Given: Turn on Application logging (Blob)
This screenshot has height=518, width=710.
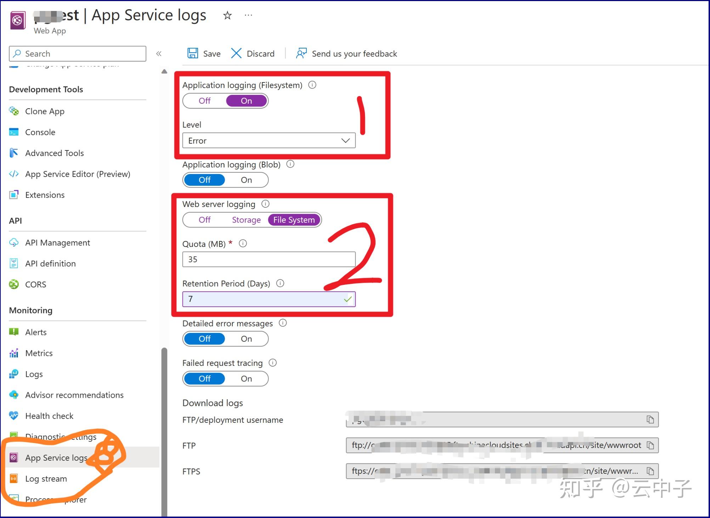Looking at the screenshot, I should [x=246, y=180].
